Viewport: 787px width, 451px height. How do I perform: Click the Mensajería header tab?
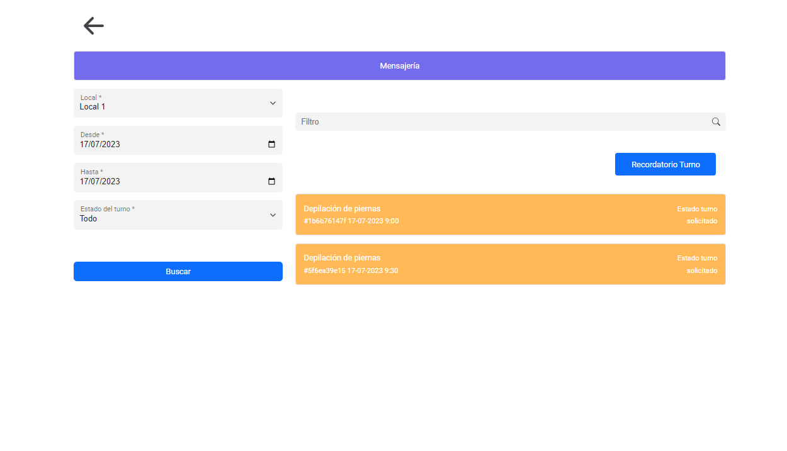point(399,66)
